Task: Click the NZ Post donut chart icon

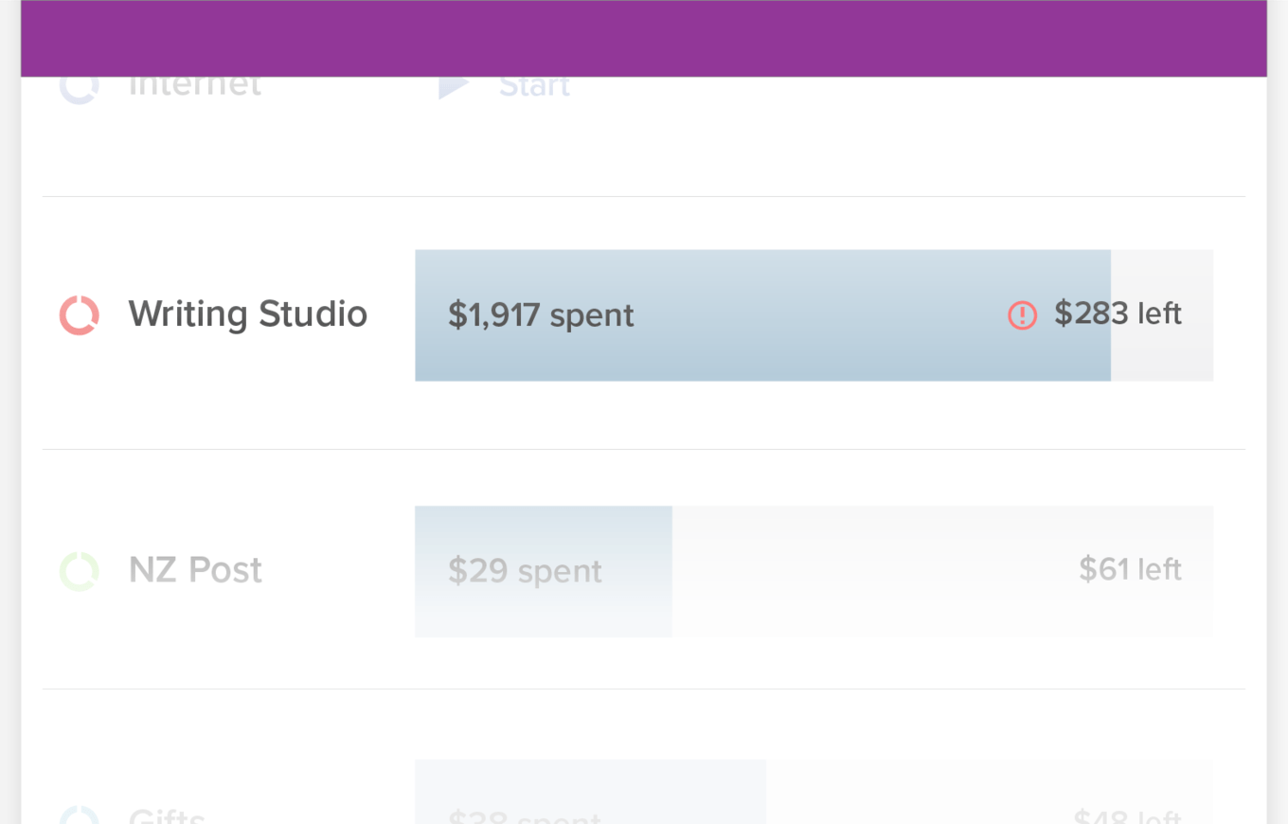Action: click(x=79, y=569)
